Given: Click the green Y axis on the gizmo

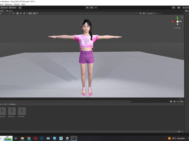Looking at the screenshot, I should click(x=178, y=18).
